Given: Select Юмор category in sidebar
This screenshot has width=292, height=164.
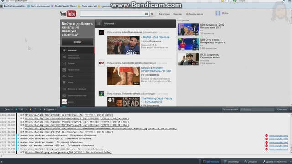Looking at the screenshot, I should [77, 82].
